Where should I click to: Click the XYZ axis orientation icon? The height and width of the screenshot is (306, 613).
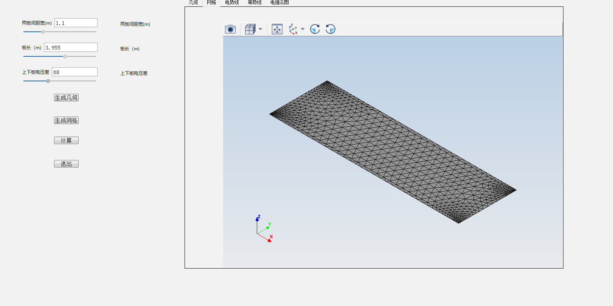pos(293,29)
